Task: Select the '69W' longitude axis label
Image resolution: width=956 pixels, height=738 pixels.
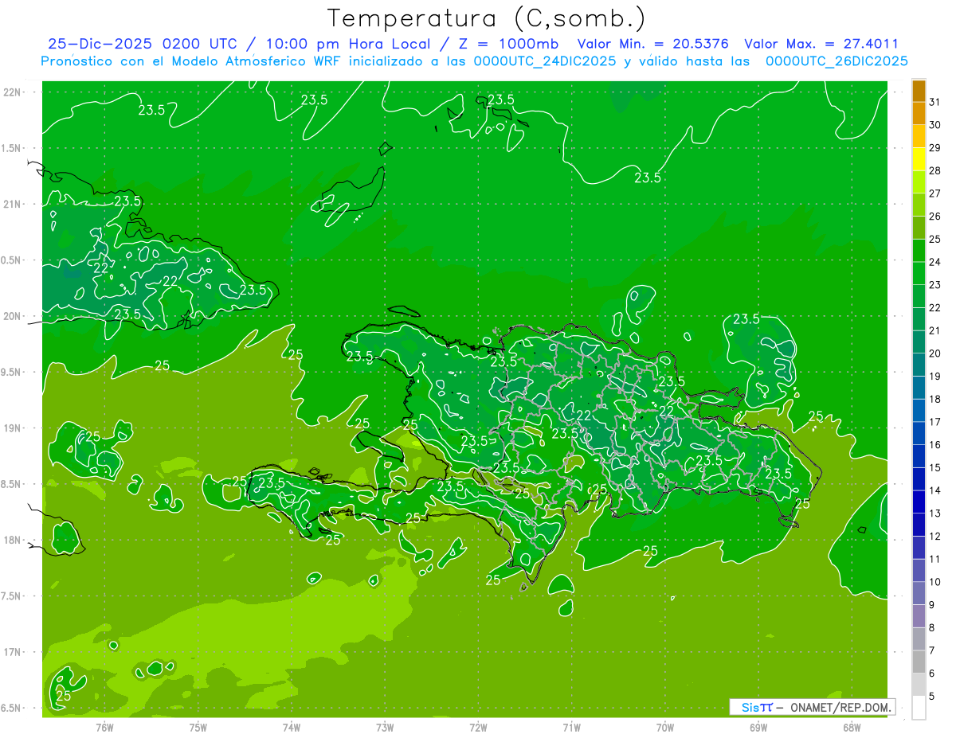Action: pos(758,727)
